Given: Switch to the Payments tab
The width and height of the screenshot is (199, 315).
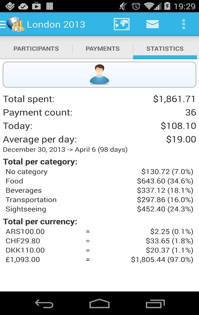Looking at the screenshot, I should point(103,48).
